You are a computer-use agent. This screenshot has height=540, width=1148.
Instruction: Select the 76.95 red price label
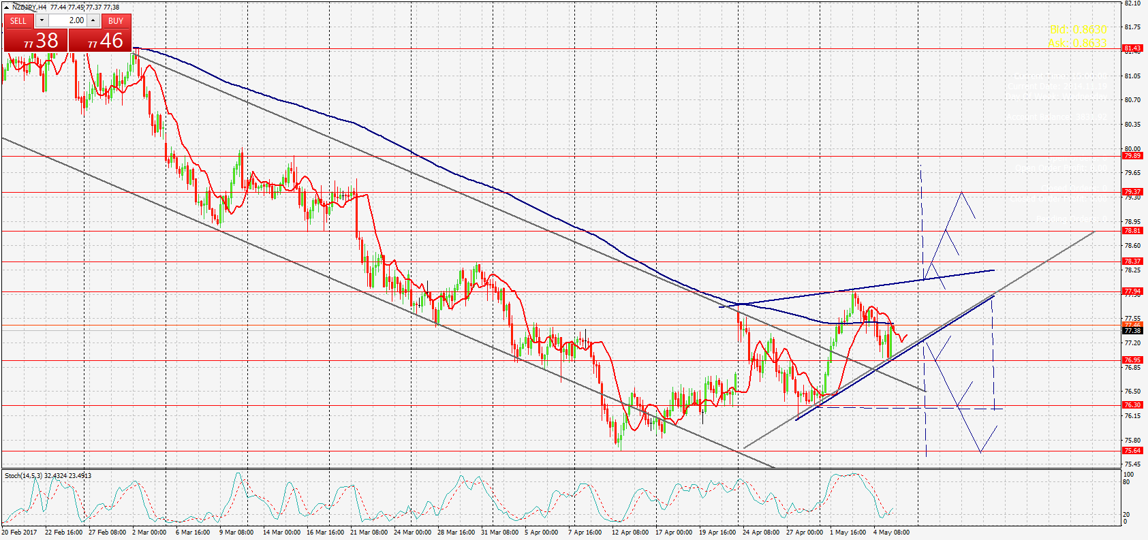point(1132,360)
